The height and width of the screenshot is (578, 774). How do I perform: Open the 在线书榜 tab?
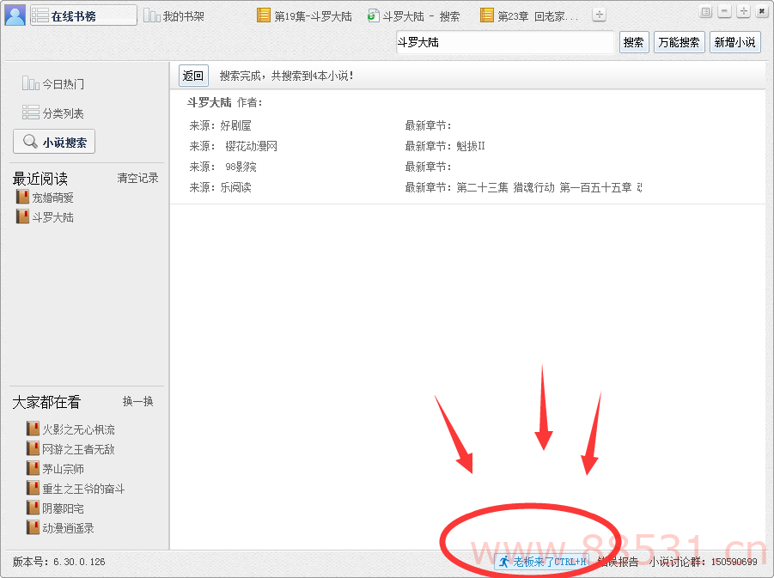83,15
